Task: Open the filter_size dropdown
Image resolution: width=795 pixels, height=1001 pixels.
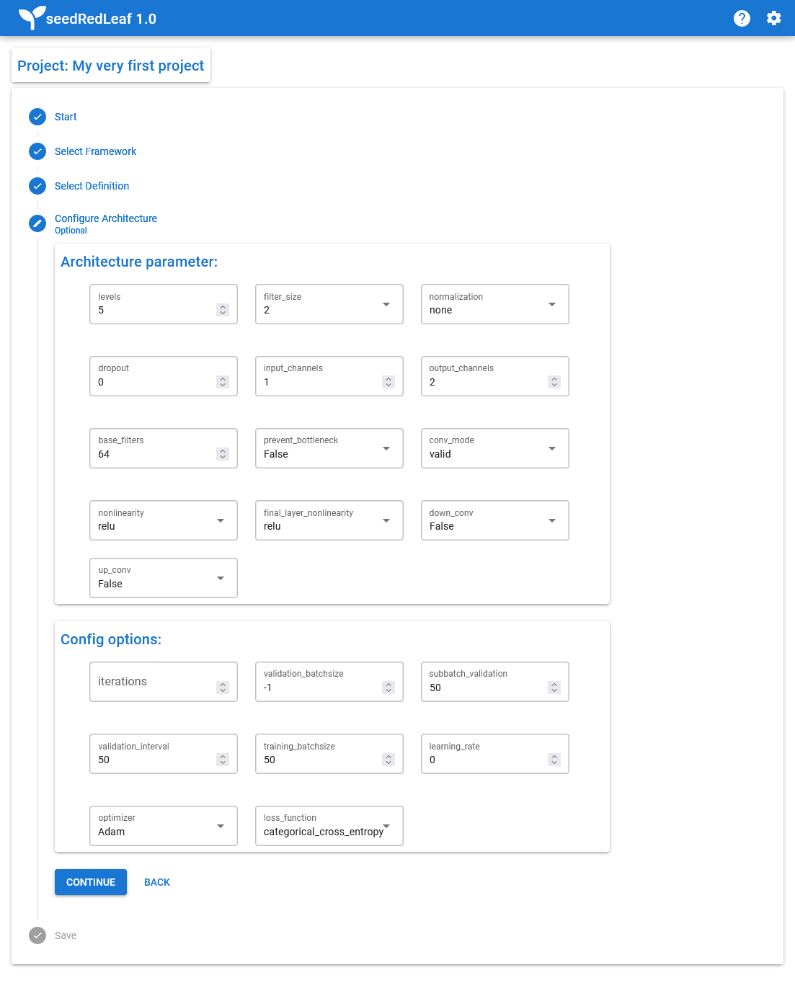Action: [x=329, y=304]
